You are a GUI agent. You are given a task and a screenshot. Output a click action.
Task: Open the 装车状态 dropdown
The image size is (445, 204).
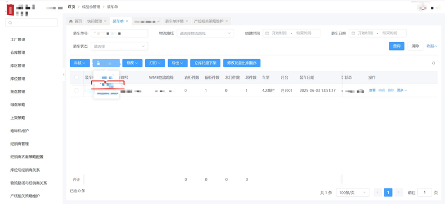(x=119, y=46)
